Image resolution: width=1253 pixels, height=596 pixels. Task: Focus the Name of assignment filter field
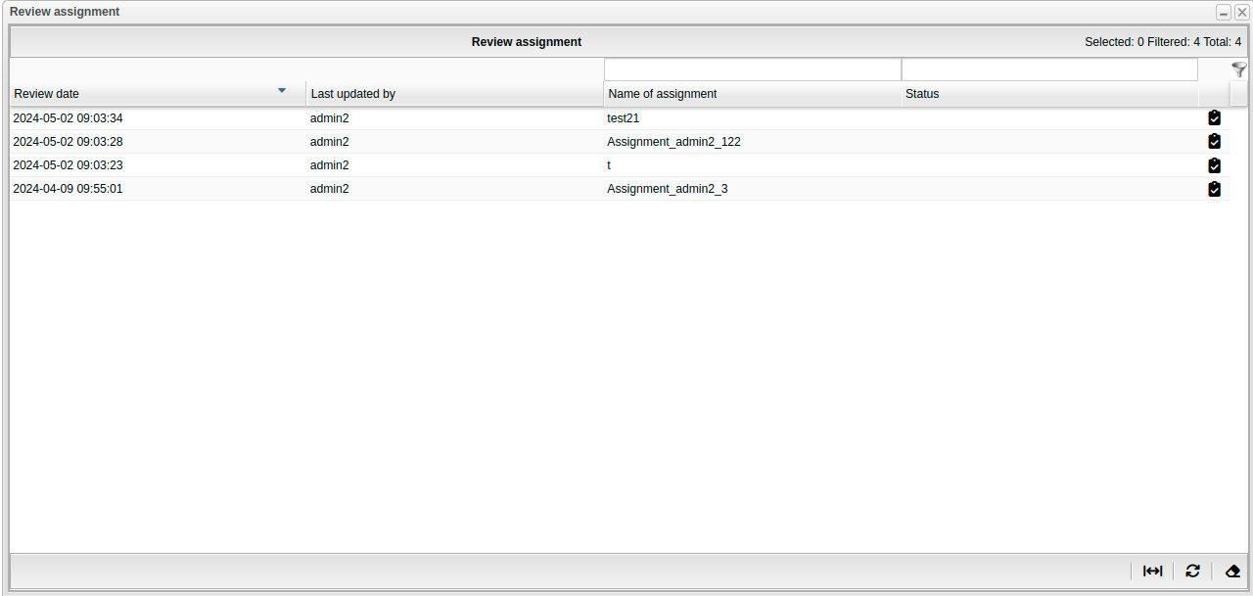tap(752, 69)
